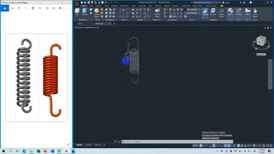Click Sign In in the title bar
274x154 pixels.
(226, 3)
